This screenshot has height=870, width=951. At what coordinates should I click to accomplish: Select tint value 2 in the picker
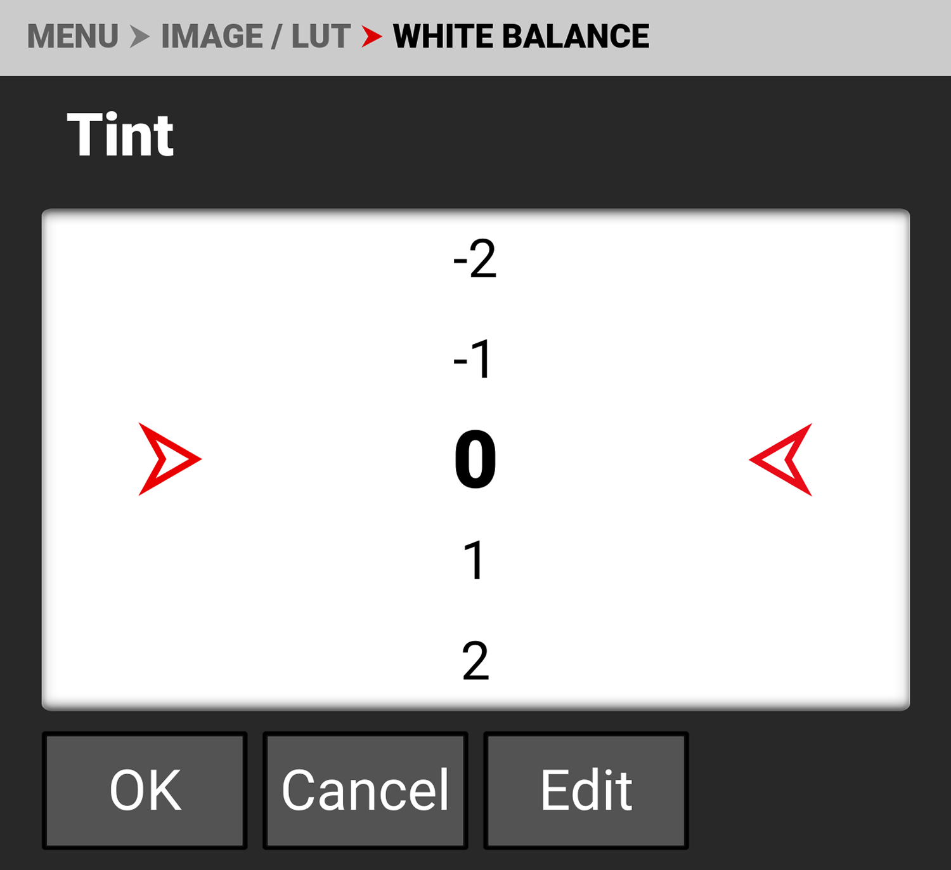click(x=475, y=660)
